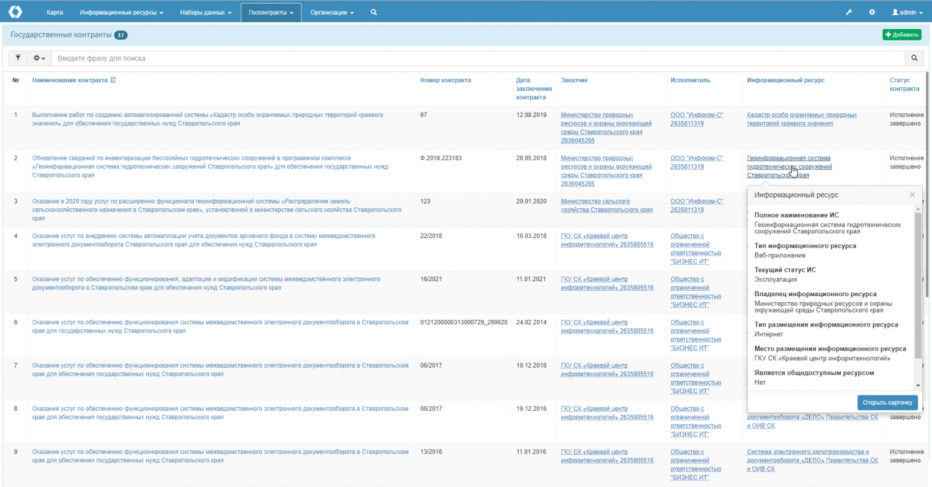The width and height of the screenshot is (932, 487).
Task: Click Статус контракта column header
Action: 904,84
